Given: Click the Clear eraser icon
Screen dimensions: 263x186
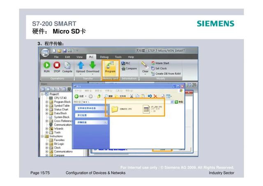Looking at the screenshot, I should (x=145, y=65).
